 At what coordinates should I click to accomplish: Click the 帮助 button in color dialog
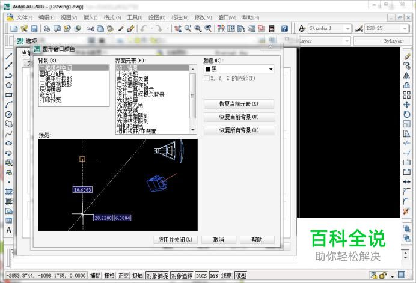tap(257, 240)
